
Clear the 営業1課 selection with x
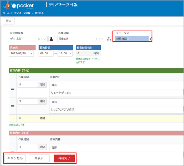96,39
